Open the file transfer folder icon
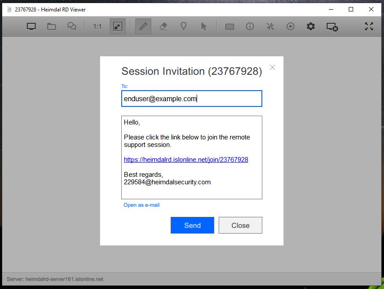Image resolution: width=384 pixels, height=289 pixels. (x=52, y=26)
